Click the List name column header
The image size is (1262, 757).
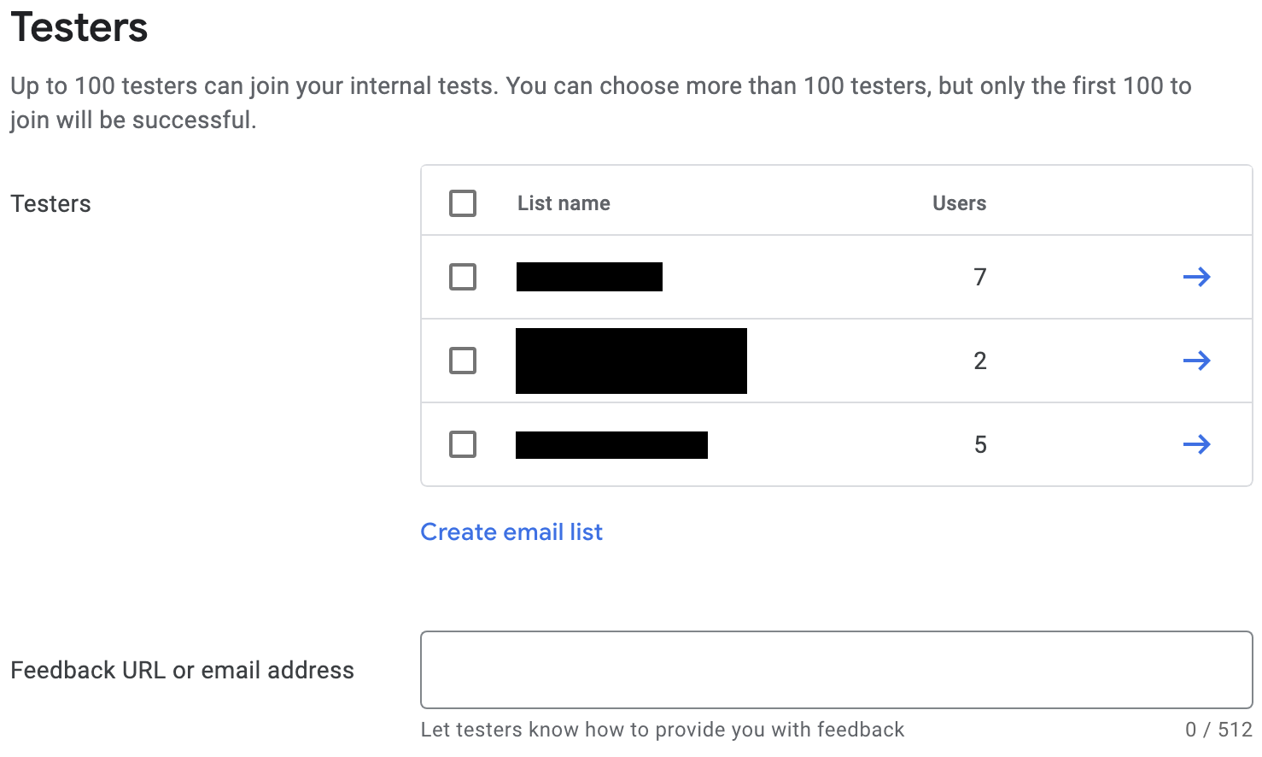[x=564, y=203]
